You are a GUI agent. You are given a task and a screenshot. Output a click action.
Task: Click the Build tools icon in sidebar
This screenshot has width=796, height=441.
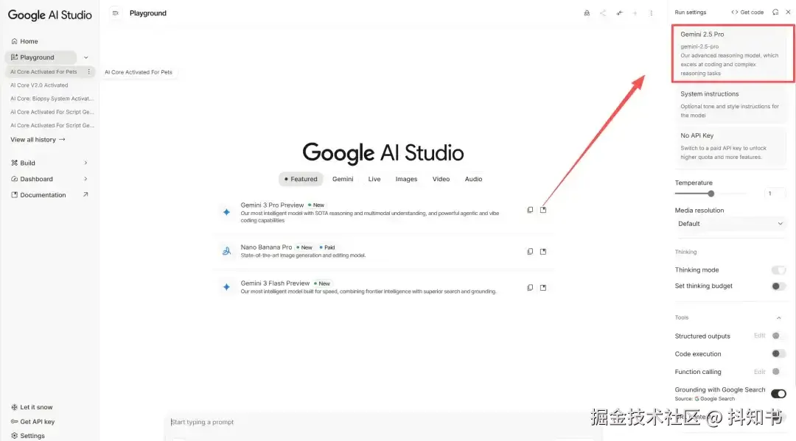[x=14, y=163]
